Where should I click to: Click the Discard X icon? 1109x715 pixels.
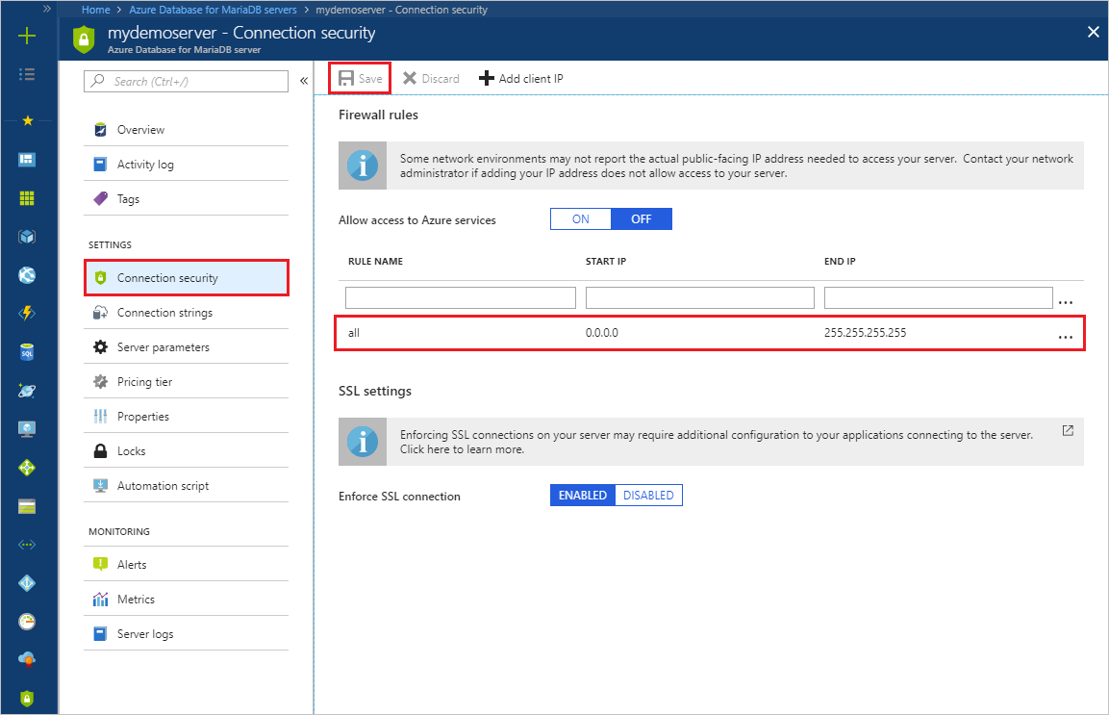410,79
